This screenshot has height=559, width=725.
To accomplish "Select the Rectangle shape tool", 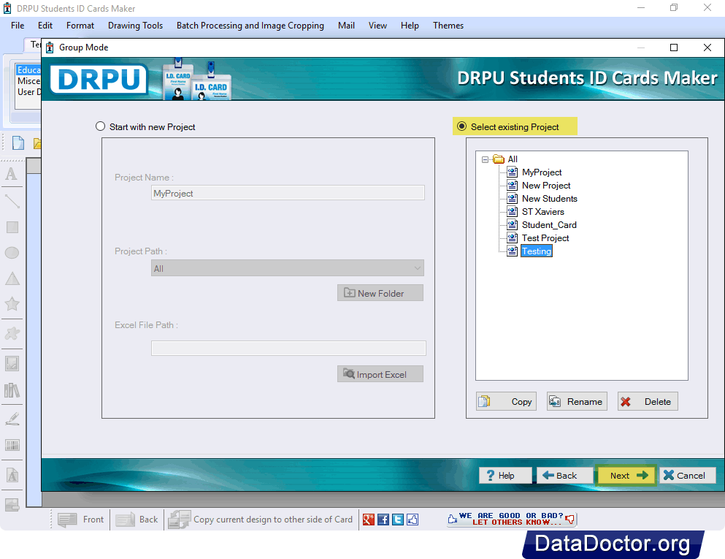I will (12, 227).
